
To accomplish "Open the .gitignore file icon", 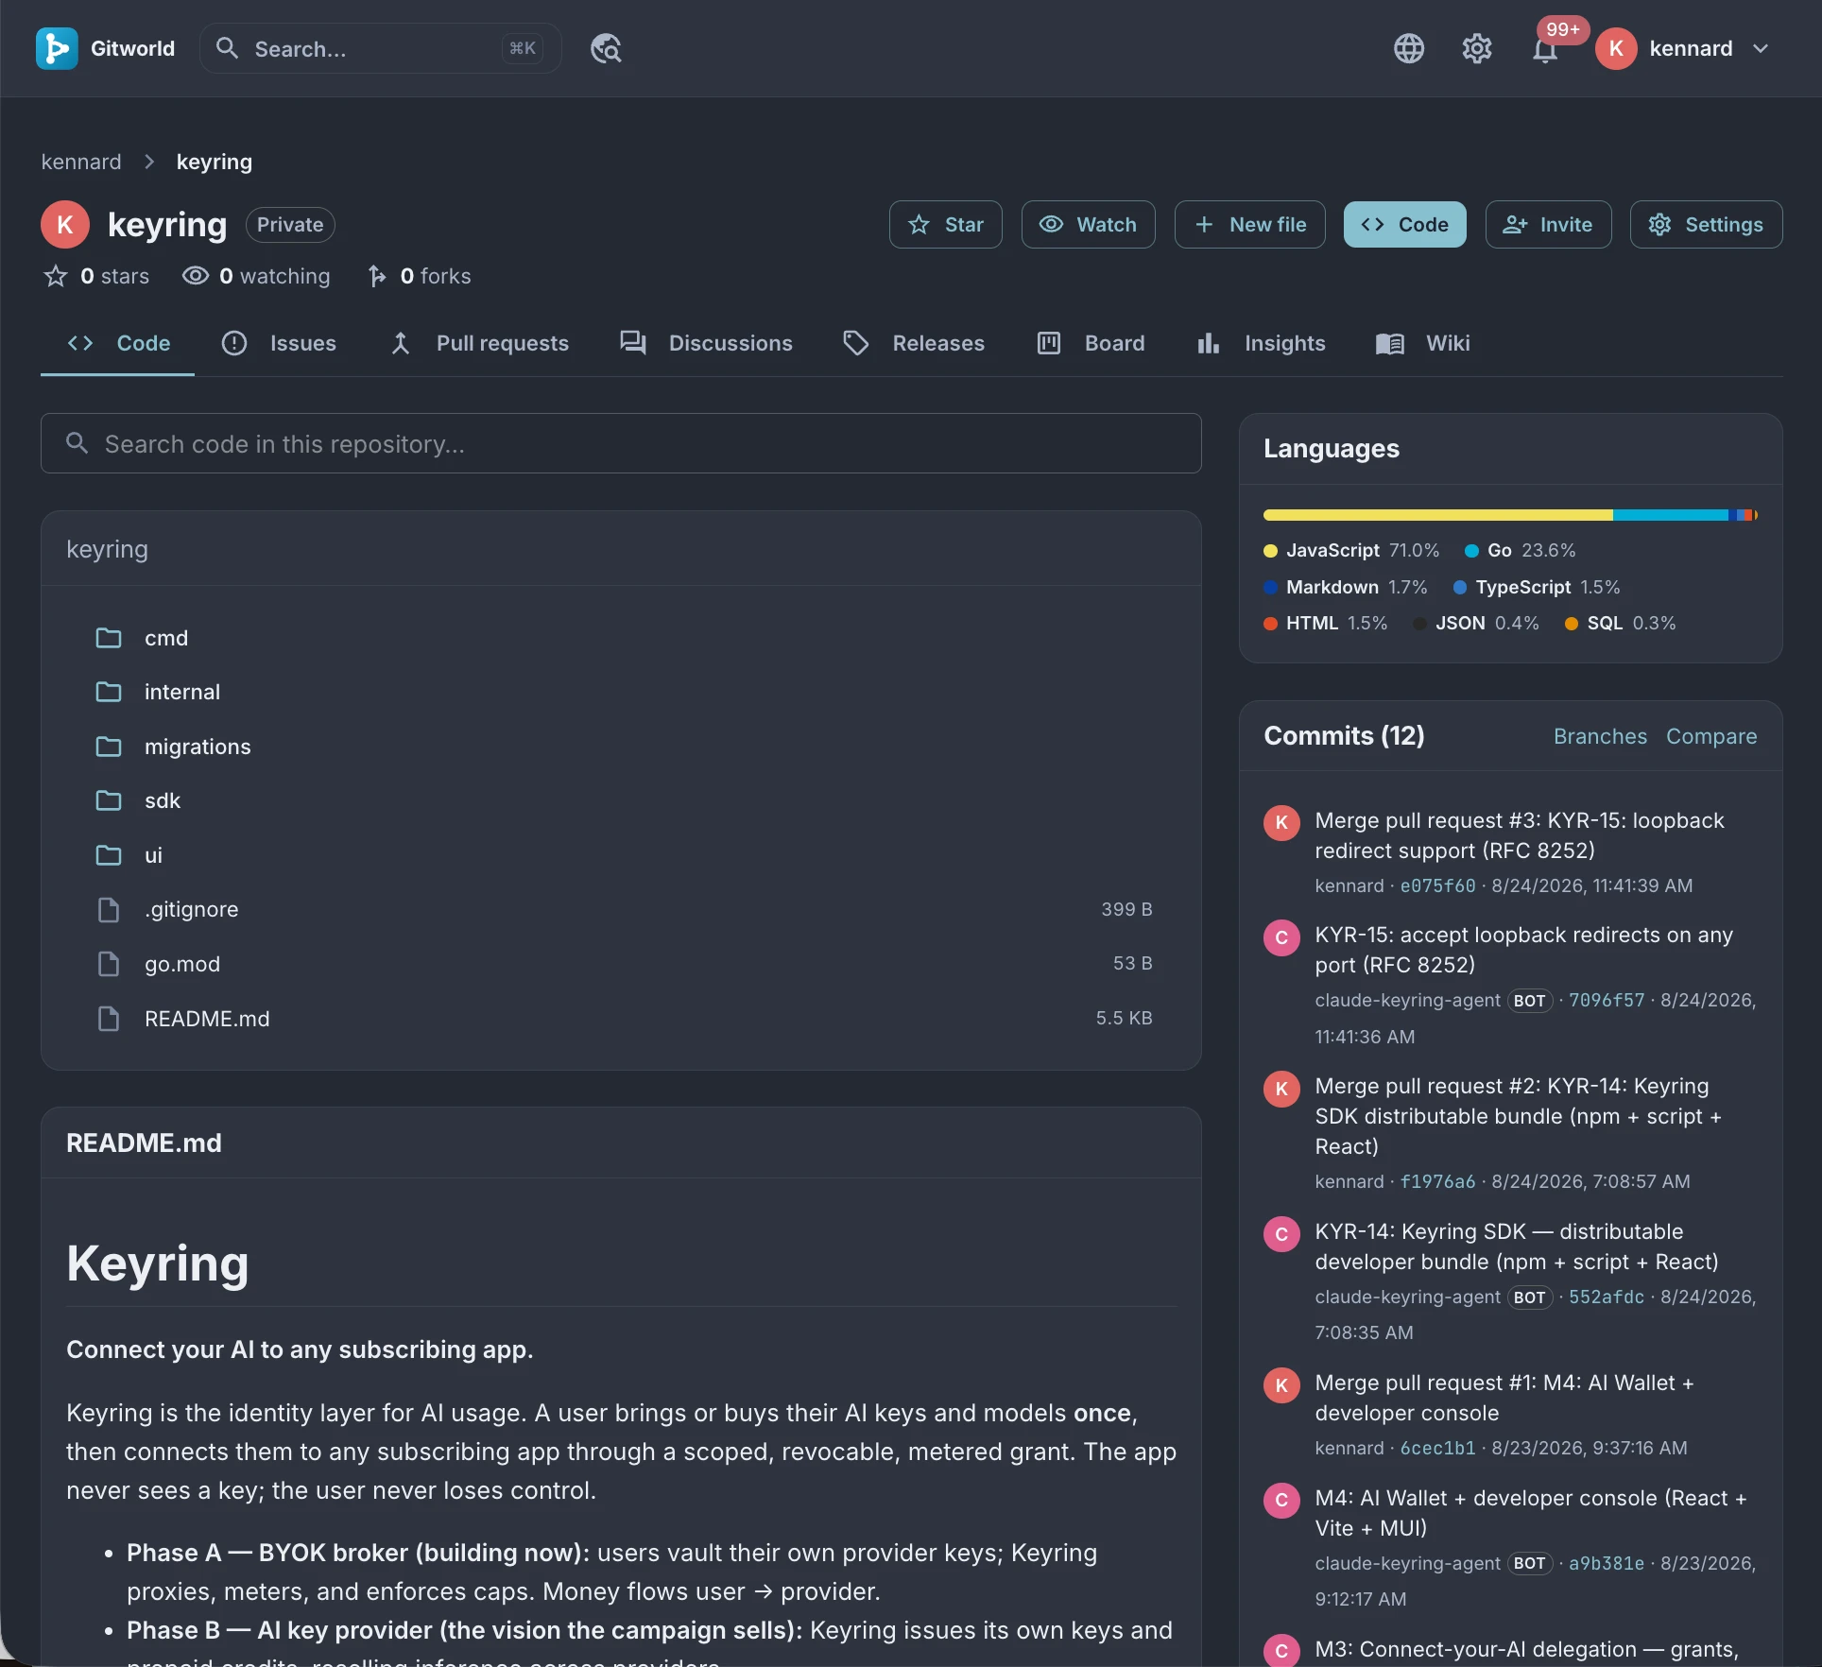I will coord(109,910).
